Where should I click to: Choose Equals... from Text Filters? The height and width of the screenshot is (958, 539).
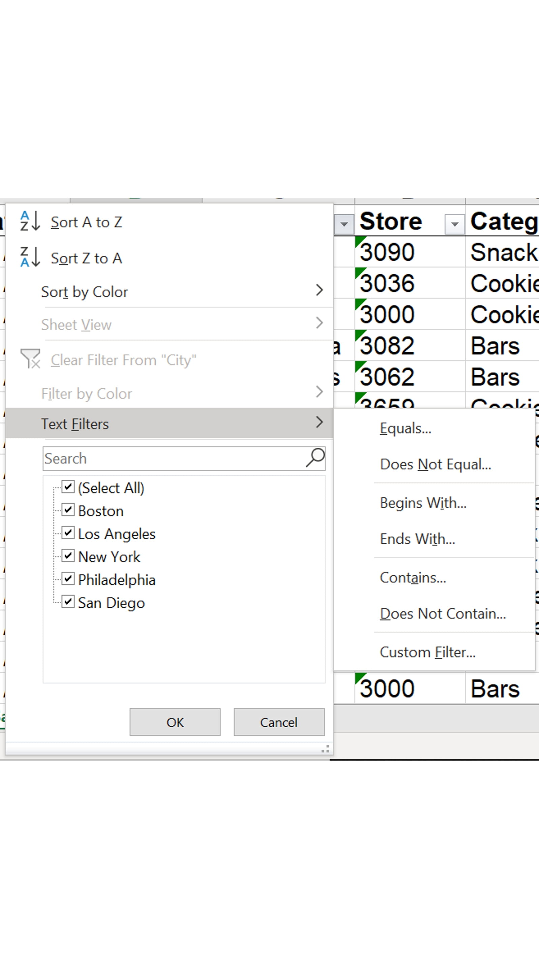tap(406, 428)
